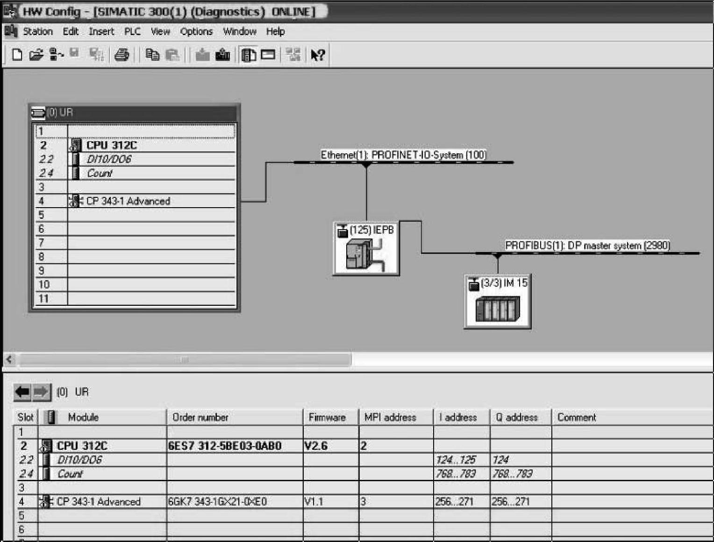Click the MPI address column header
The height and width of the screenshot is (542, 714).
(396, 417)
